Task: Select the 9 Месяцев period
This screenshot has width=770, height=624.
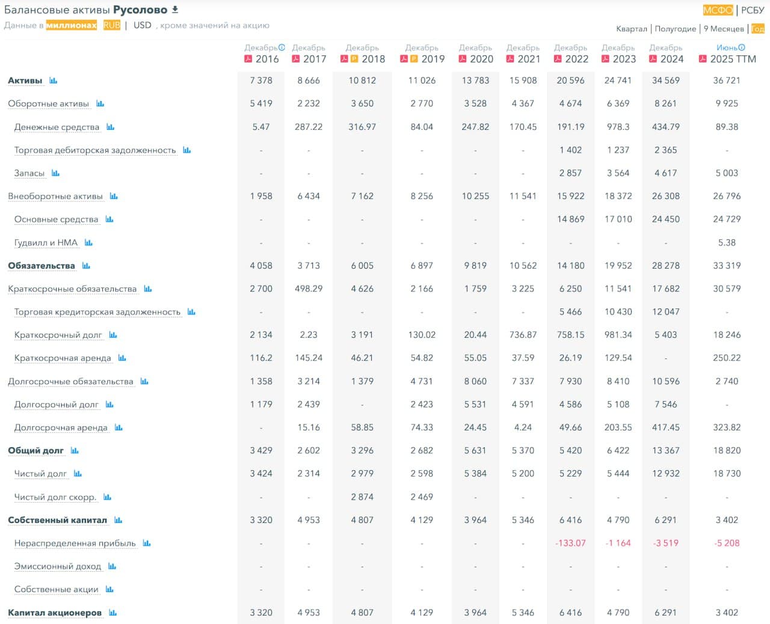Action: pos(723,29)
